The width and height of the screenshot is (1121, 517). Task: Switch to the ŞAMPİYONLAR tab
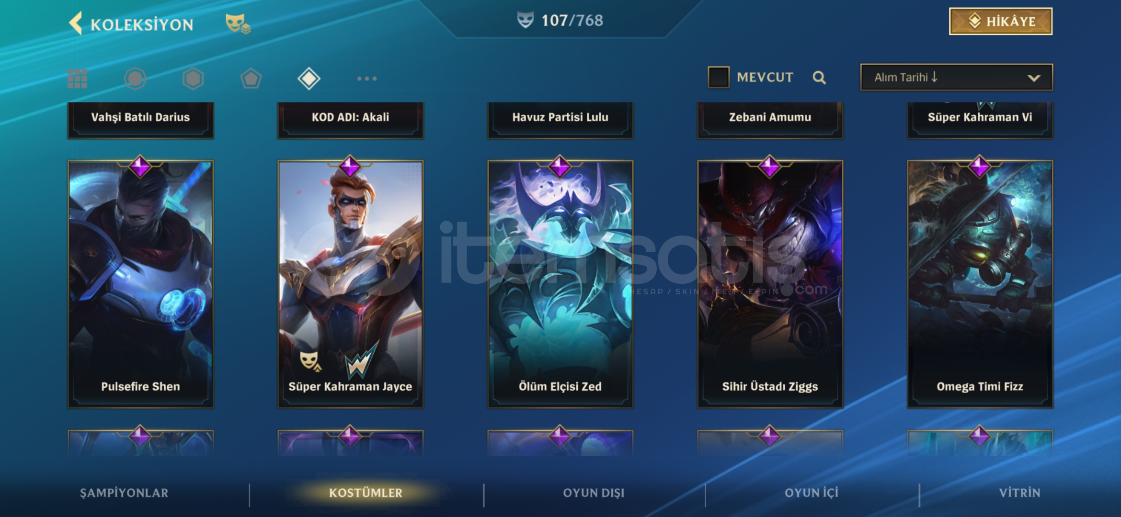(x=124, y=493)
